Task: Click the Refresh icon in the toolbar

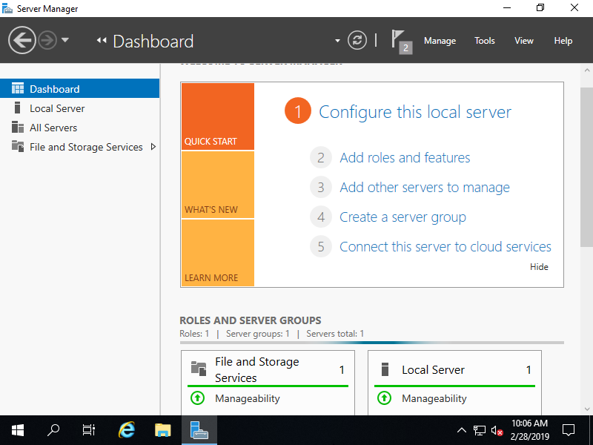Action: click(x=357, y=41)
